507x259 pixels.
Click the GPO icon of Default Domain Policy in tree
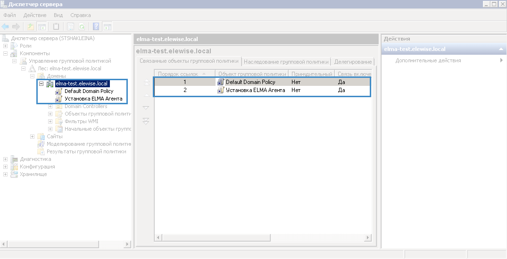pos(58,91)
